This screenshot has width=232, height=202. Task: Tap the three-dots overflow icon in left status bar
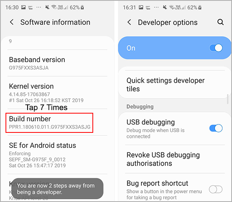[39, 7]
